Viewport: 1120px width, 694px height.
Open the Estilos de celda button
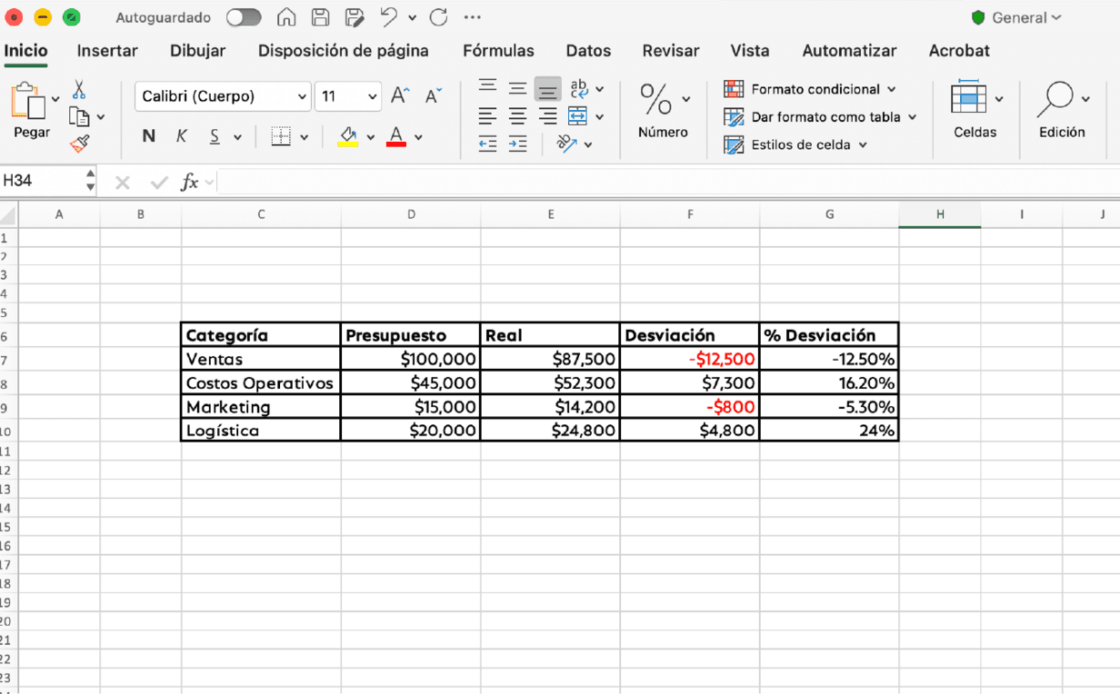795,144
